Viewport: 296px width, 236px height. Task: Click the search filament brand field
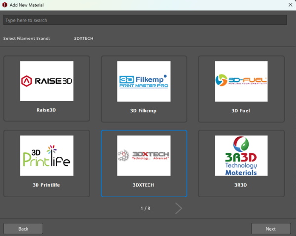point(145,20)
